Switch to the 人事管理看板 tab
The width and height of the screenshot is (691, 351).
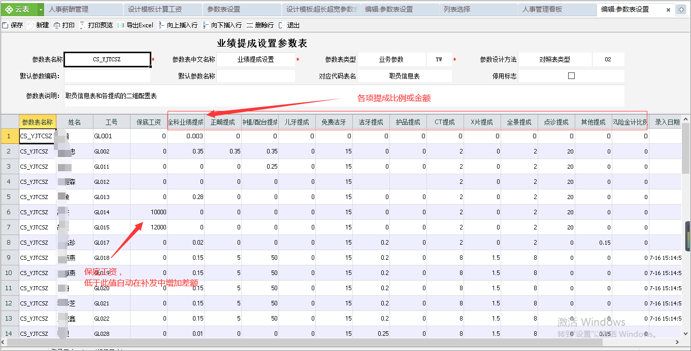pos(558,9)
